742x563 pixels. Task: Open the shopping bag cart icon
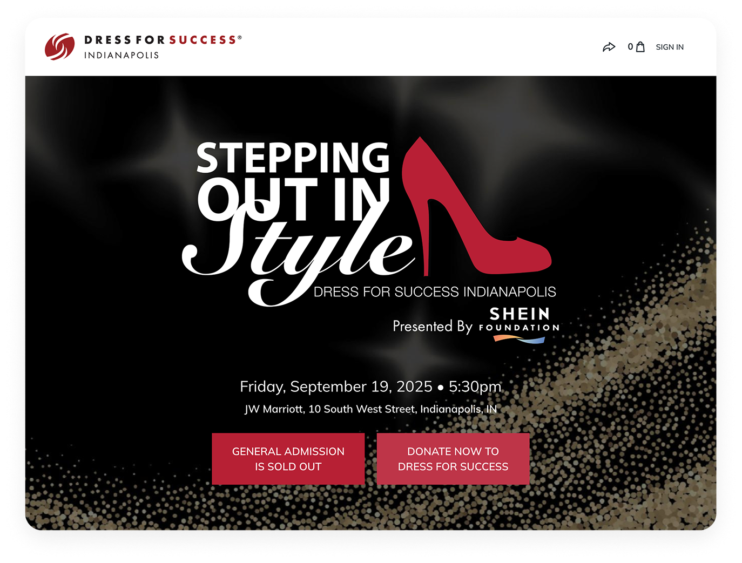click(640, 47)
